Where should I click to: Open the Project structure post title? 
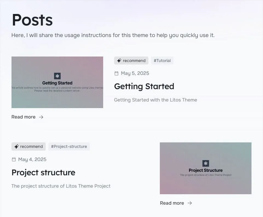43,173
